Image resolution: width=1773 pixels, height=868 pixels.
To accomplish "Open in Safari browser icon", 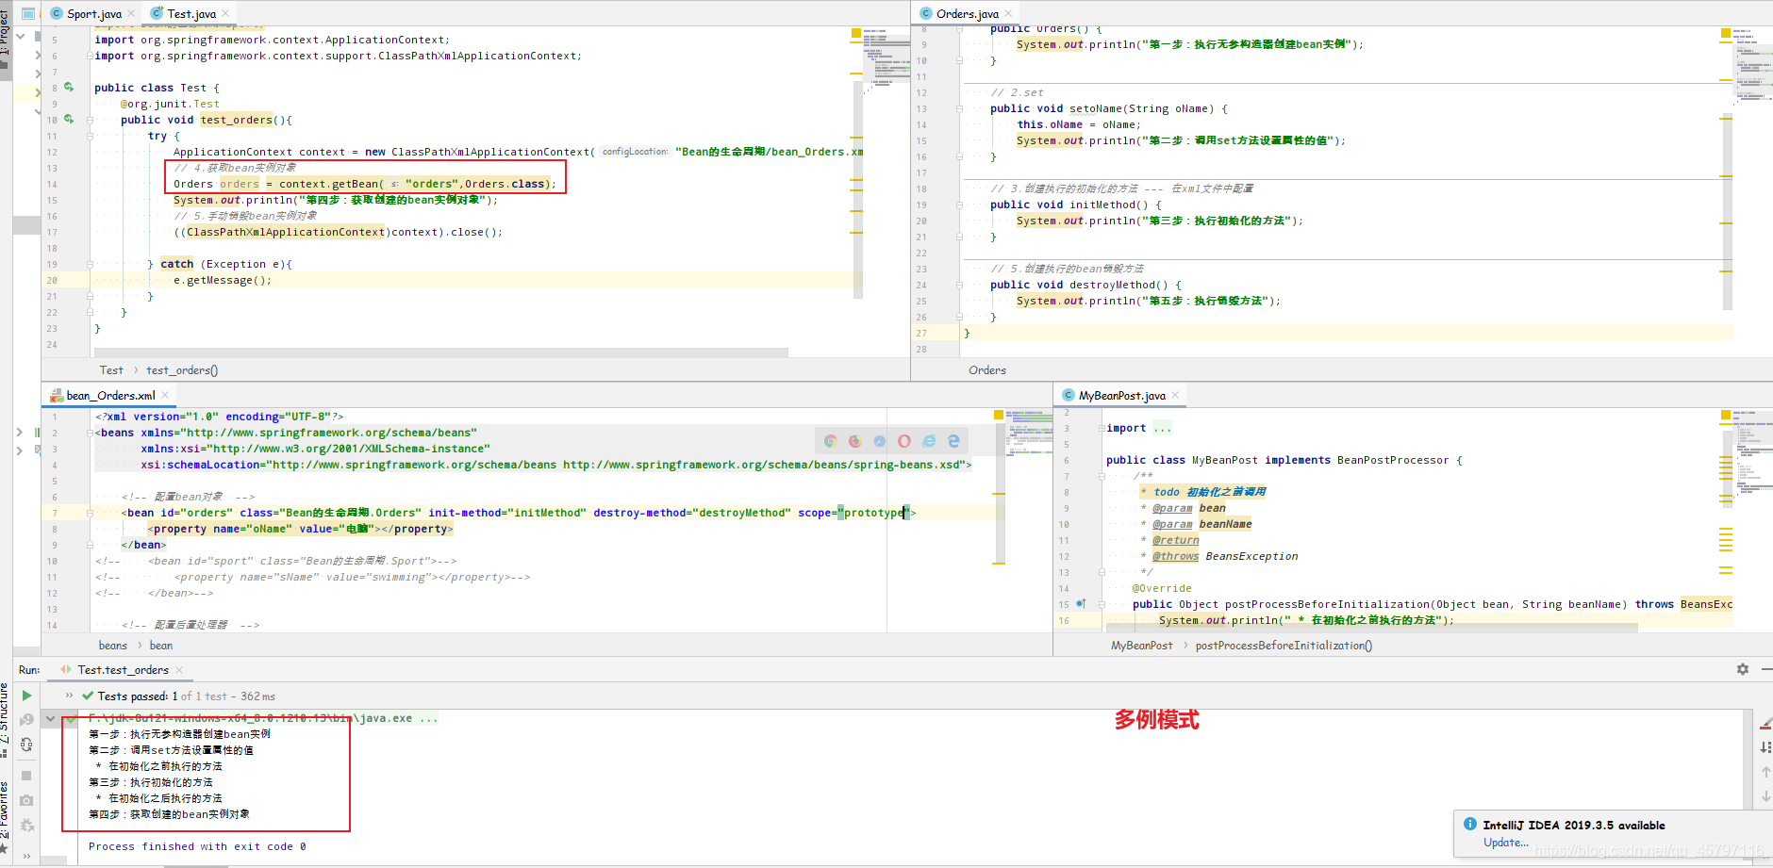I will pos(879,441).
